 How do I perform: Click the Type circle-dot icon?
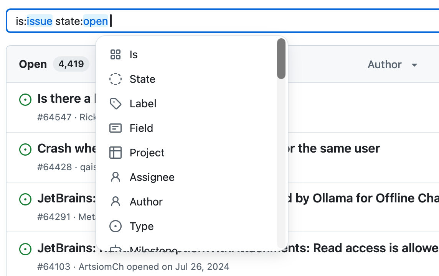coord(116,226)
